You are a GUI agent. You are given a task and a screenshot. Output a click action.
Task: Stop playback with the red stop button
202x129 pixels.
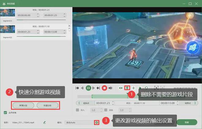pos(104,88)
